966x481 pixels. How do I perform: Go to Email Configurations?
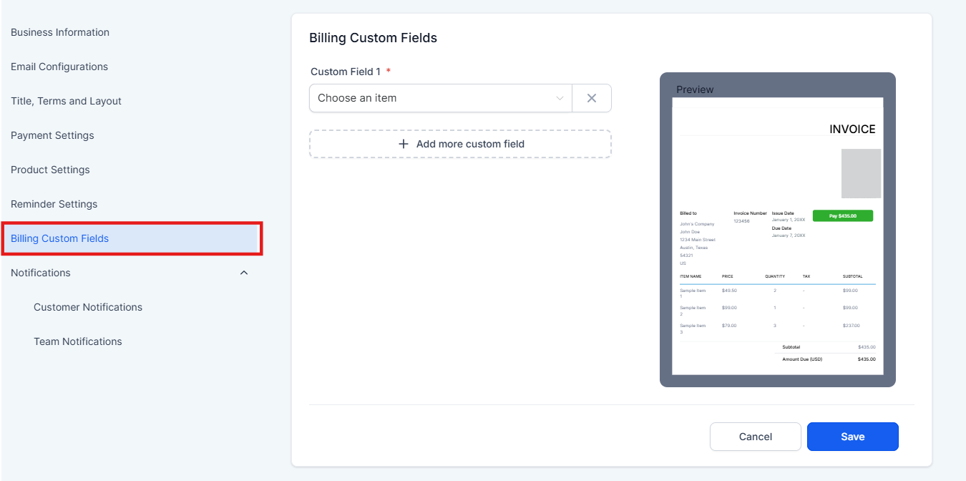point(59,67)
